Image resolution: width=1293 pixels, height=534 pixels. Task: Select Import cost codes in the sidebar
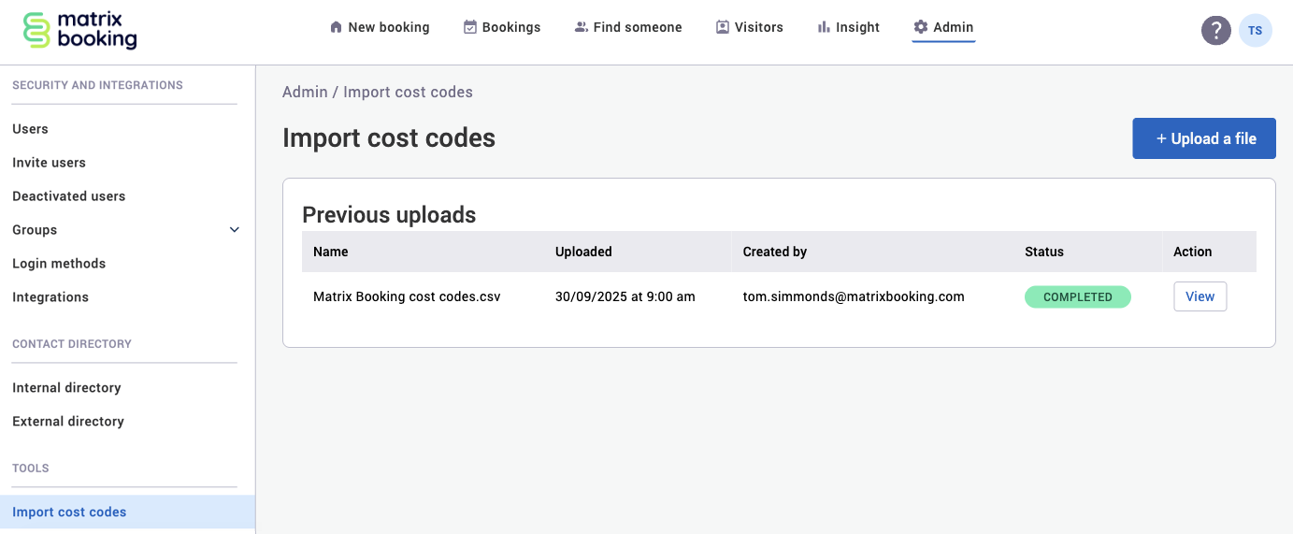tap(127, 512)
